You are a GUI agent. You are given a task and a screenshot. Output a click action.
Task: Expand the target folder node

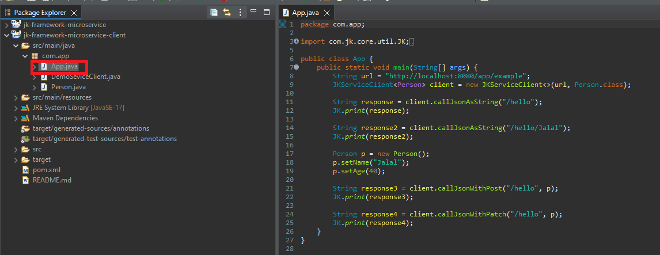point(16,159)
